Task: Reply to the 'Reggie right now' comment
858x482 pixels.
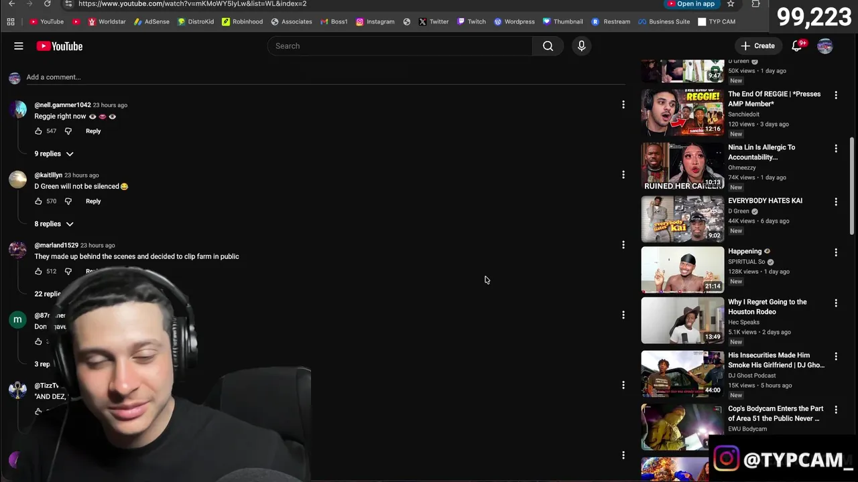Action: [93, 131]
